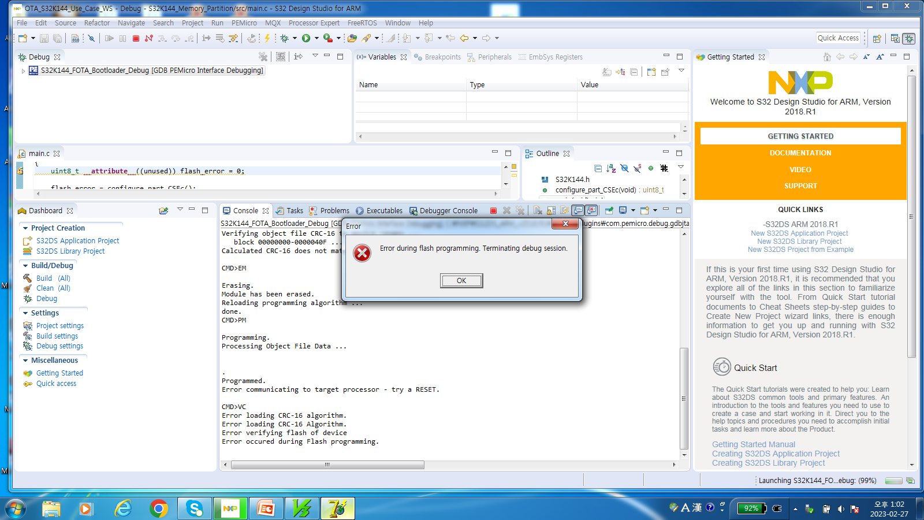
Task: Switch to the Problems tab
Action: (x=333, y=210)
